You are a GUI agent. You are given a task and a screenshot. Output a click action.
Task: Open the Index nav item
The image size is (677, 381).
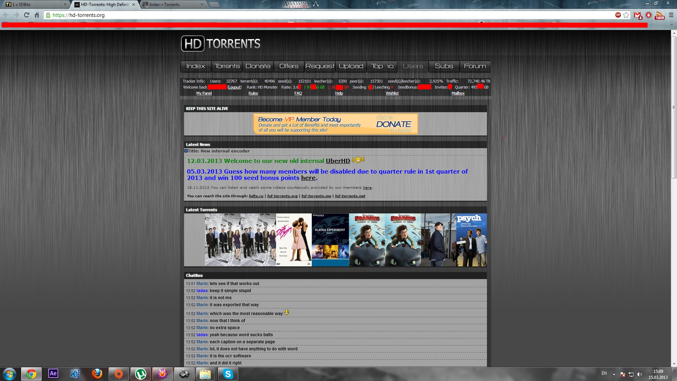[x=196, y=66]
